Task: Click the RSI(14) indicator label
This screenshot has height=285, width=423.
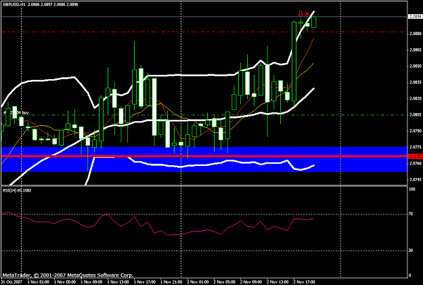Action: click(x=17, y=190)
